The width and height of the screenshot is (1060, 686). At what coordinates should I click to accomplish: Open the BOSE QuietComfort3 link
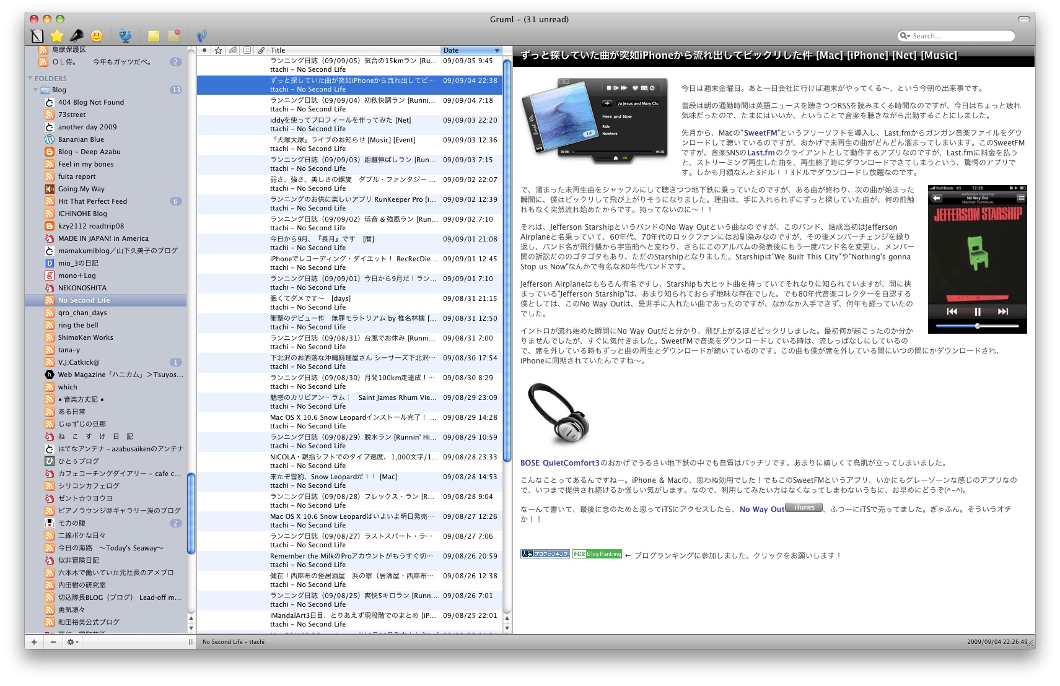click(x=560, y=462)
